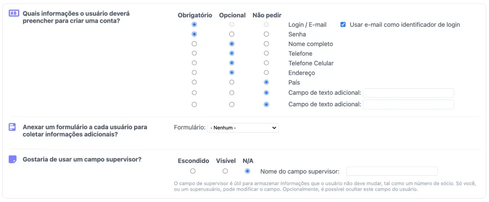Image resolution: width=489 pixels, height=202 pixels.
Task: Set Endereço to Não pedir
Action: pos(266,73)
